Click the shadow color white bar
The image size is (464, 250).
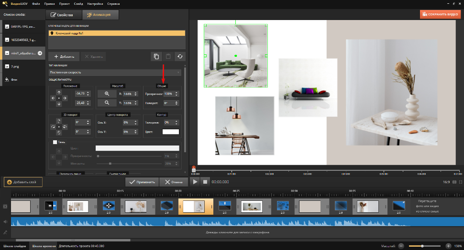(x=137, y=148)
